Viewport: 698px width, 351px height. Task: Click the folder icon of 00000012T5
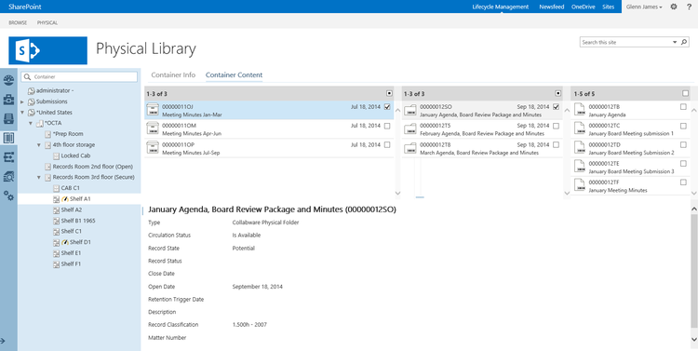[410, 128]
